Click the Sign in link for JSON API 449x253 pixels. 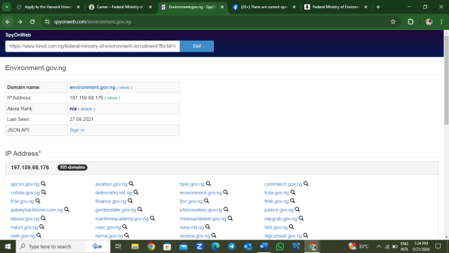(x=77, y=130)
